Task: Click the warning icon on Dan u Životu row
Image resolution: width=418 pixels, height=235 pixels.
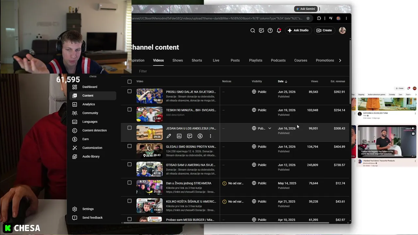Action: (x=224, y=183)
